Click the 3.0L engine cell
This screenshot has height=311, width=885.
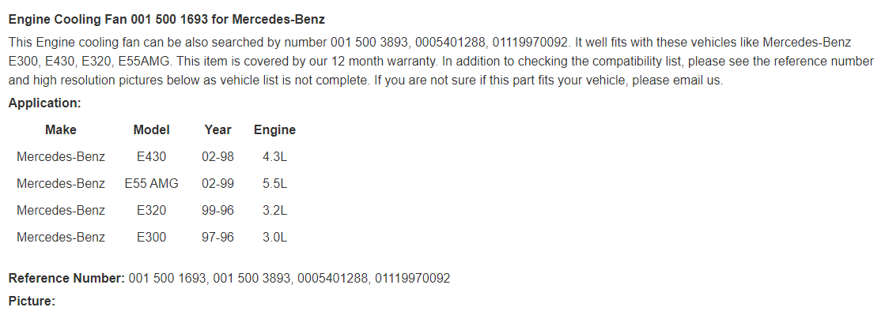(x=275, y=237)
